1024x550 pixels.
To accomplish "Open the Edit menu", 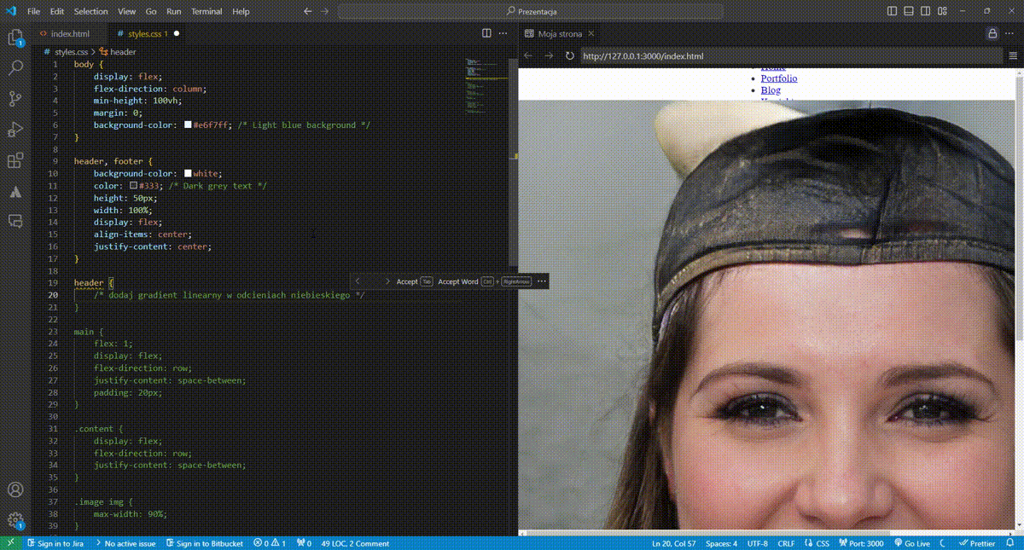I will pos(57,11).
